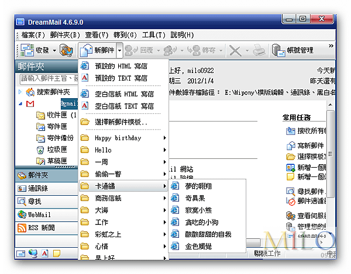Open 帳號管理 account management

click(x=292, y=50)
